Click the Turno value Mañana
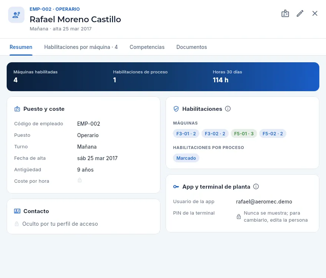 [87, 147]
